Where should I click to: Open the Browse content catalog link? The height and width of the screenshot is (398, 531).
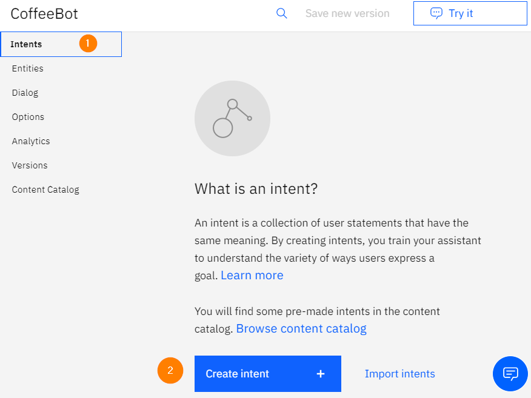click(301, 328)
